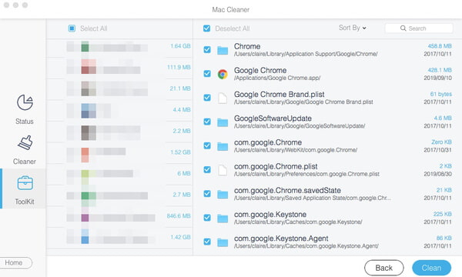
Task: Focus the Search input field
Action: 419,28
